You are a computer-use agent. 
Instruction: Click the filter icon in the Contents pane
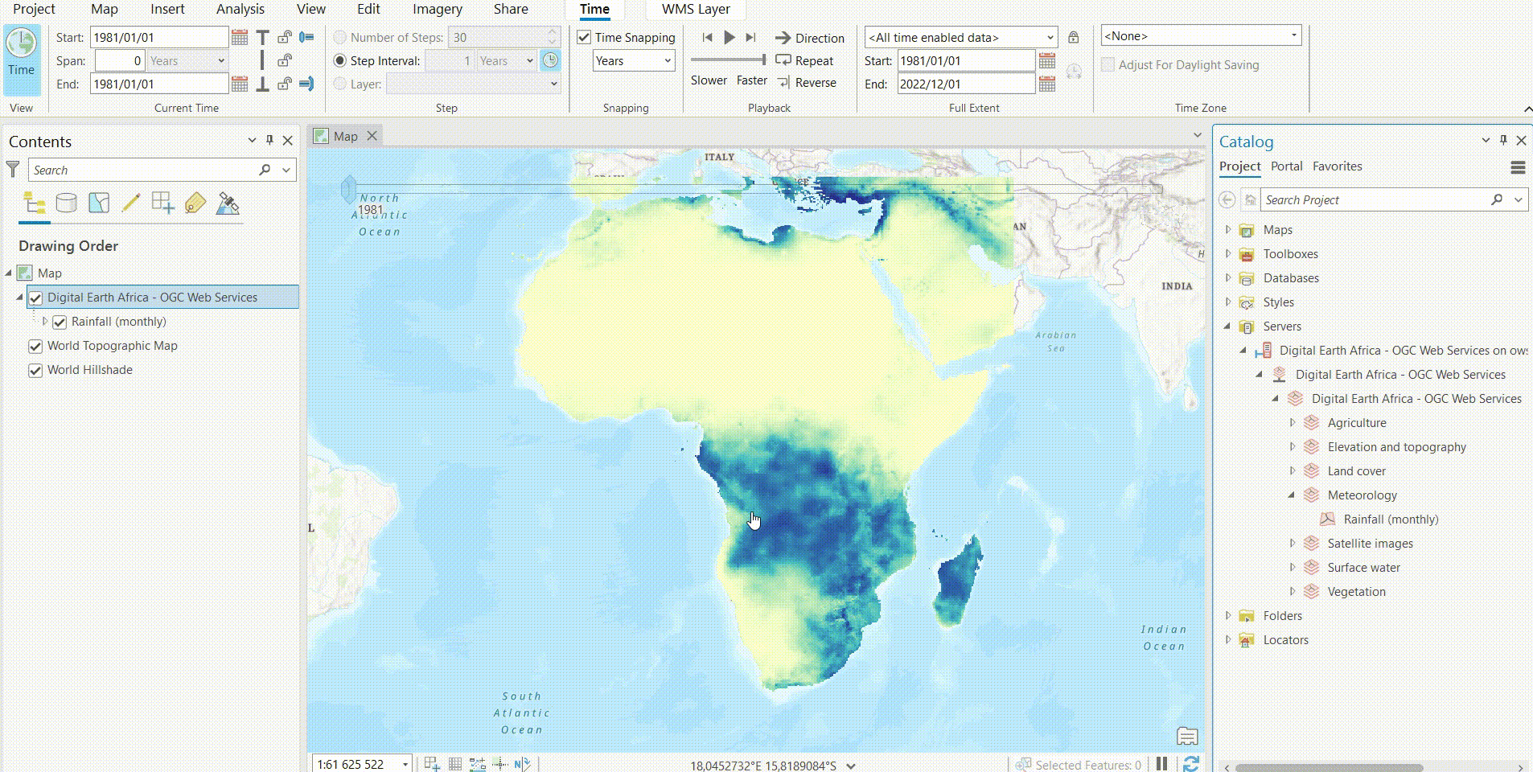click(12, 169)
